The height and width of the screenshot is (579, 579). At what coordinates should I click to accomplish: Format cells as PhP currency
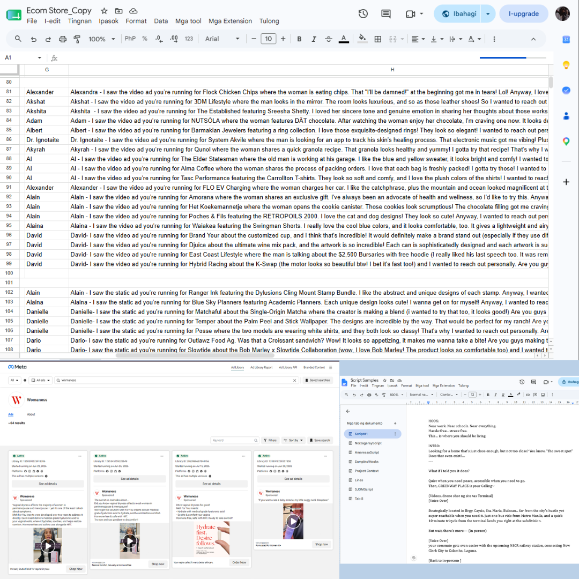pos(130,39)
